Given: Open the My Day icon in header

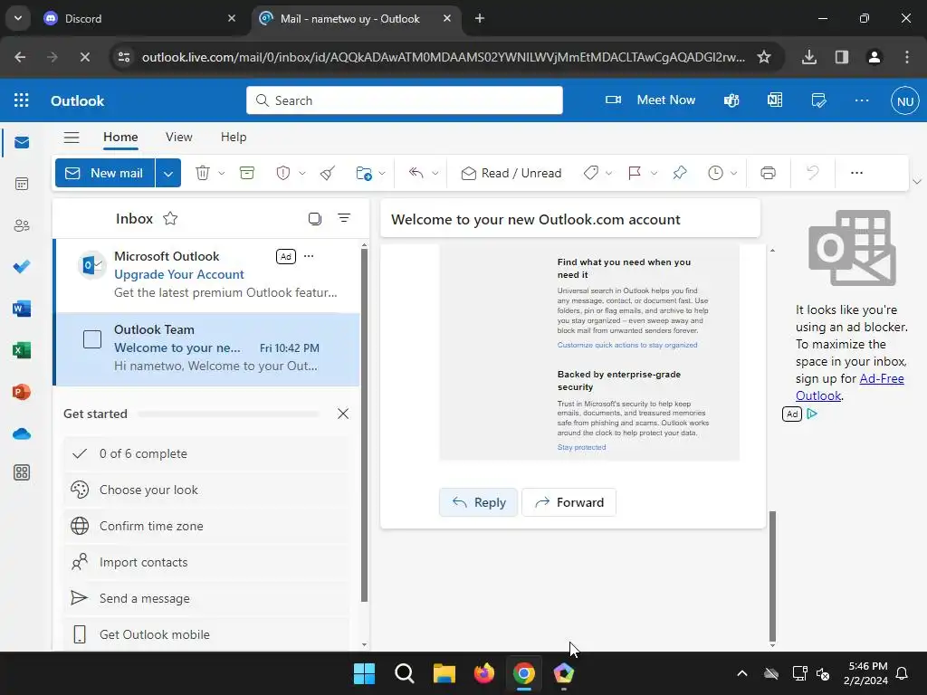Looking at the screenshot, I should 818,100.
